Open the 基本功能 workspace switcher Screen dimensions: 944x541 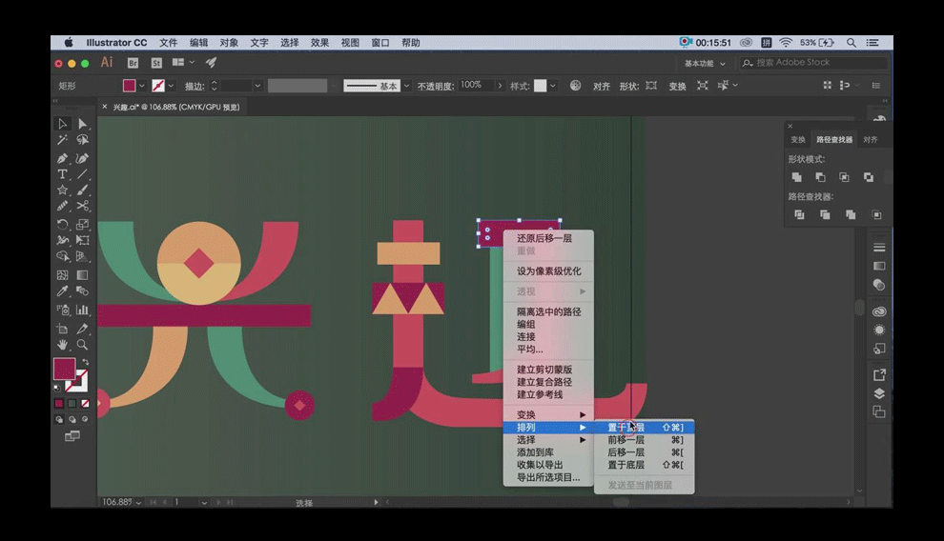[x=705, y=64]
